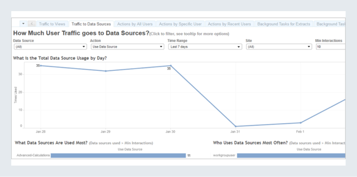
Task: Select the Jan 29 data point on the line
Action: tap(106, 71)
